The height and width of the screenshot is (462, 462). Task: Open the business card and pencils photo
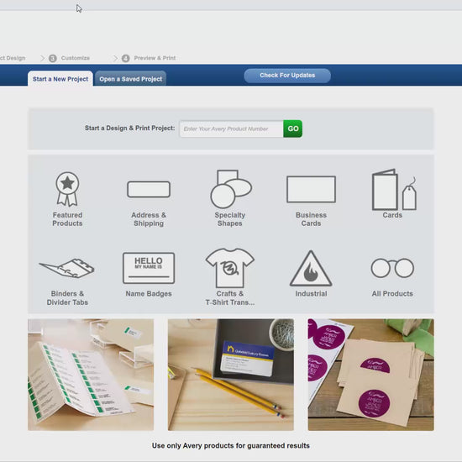(x=231, y=375)
